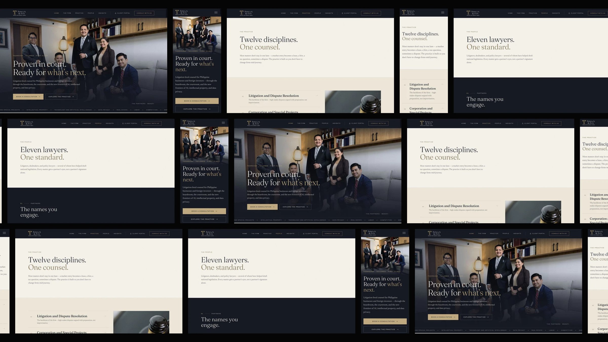Select HOME nav item in top-row desktop practice mockup
The width and height of the screenshot is (608, 342).
pos(283,13)
